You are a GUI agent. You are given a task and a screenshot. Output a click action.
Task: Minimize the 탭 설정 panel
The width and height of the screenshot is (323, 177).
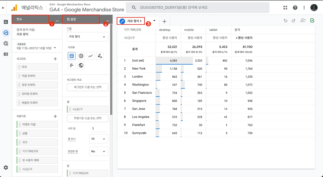[x=108, y=21]
